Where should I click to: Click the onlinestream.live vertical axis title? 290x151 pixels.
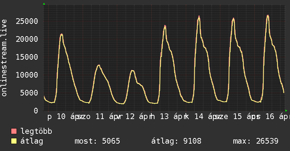click(4, 58)
